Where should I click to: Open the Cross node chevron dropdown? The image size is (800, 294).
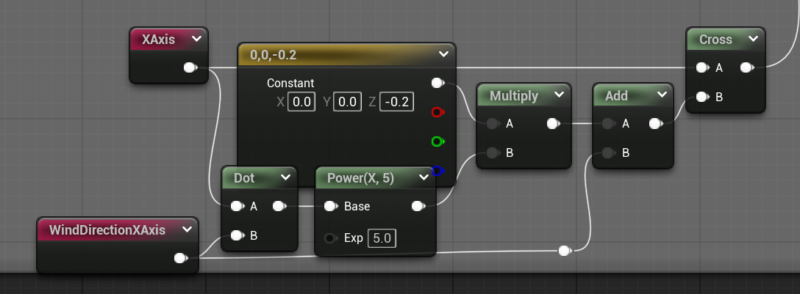pyautogui.click(x=752, y=40)
